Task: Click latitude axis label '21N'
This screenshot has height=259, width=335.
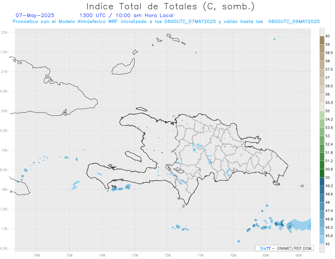Action: 5,72
